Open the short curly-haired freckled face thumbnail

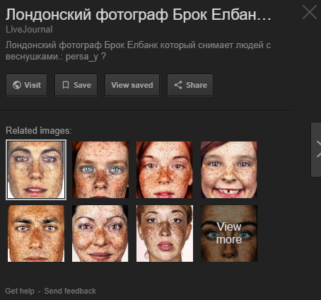(165, 233)
